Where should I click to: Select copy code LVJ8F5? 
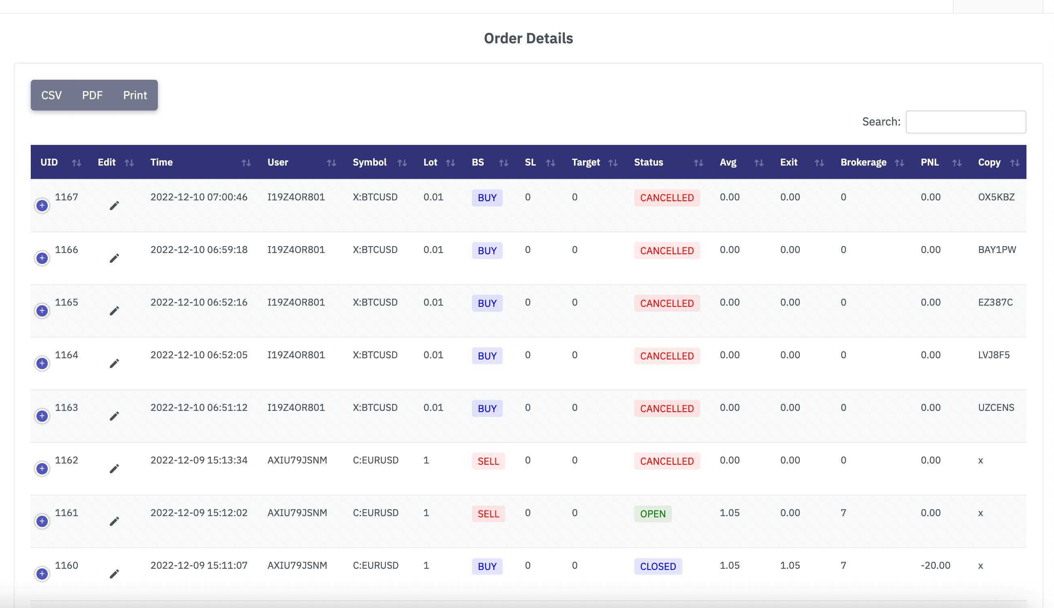[993, 355]
